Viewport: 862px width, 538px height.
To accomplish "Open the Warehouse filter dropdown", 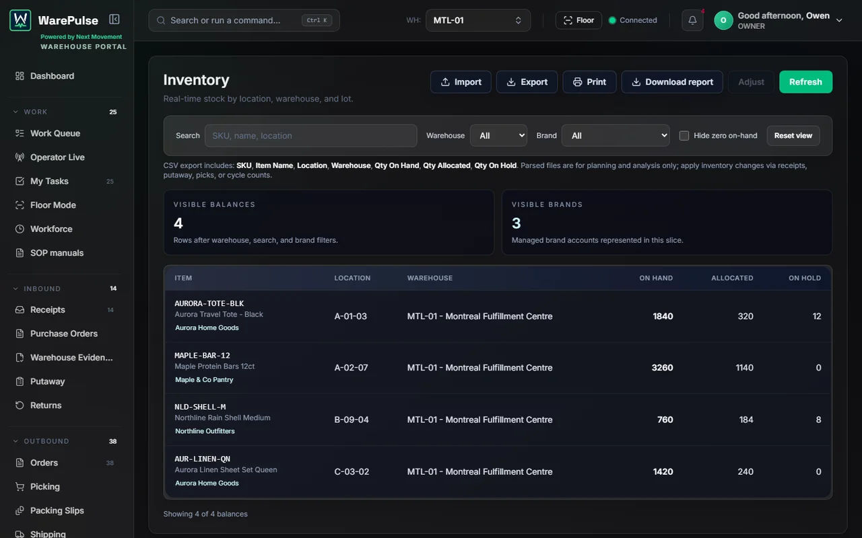I will pyautogui.click(x=498, y=136).
